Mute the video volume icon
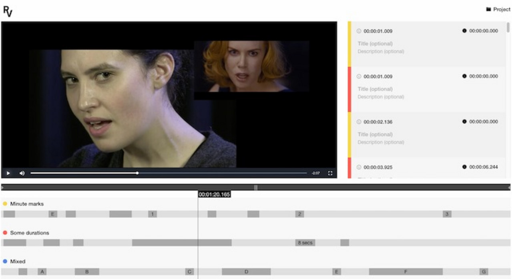This screenshot has width=512, height=279. tap(22, 173)
